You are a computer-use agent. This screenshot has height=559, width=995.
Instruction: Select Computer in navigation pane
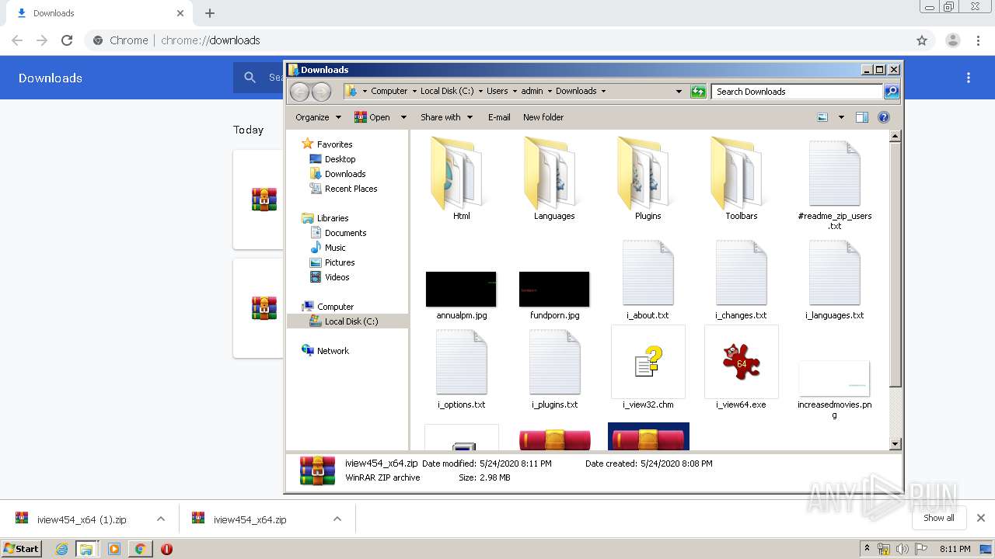(x=327, y=307)
